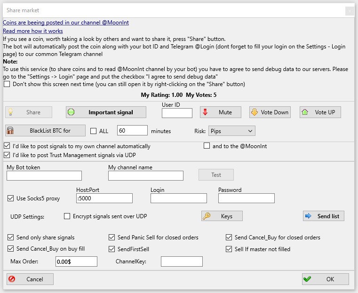The height and width of the screenshot is (293, 358).
Task: Click the My Bot token input field
Action: pos(44,175)
